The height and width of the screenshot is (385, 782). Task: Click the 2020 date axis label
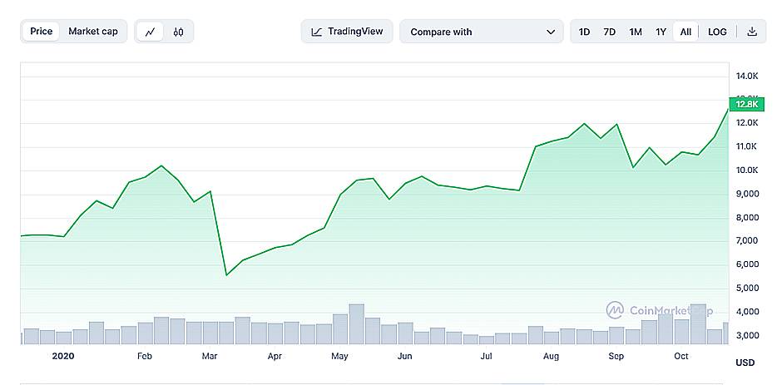click(63, 356)
